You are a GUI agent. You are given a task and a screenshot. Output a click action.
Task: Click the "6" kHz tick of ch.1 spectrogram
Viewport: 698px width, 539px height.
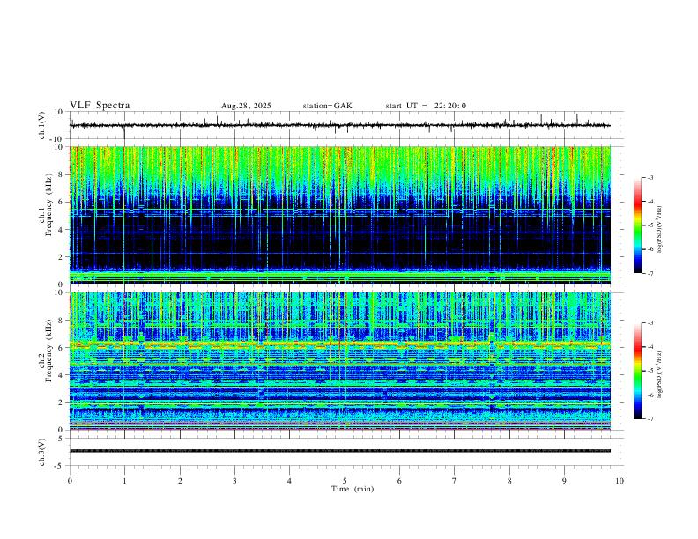(x=62, y=202)
